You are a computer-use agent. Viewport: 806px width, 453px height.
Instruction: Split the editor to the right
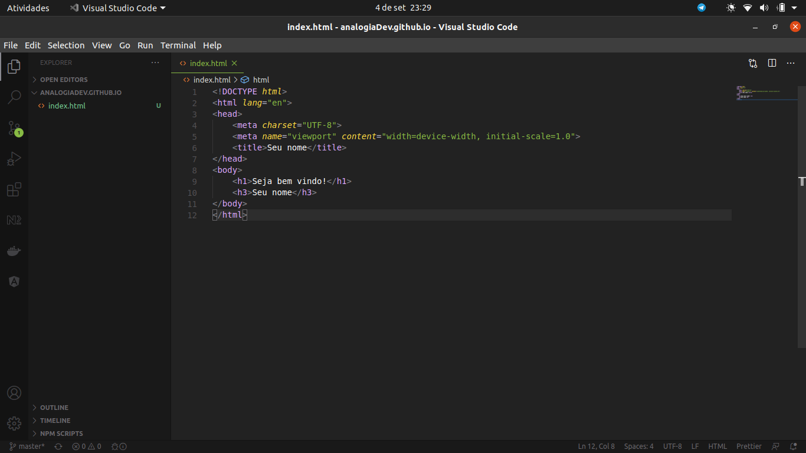click(x=772, y=63)
